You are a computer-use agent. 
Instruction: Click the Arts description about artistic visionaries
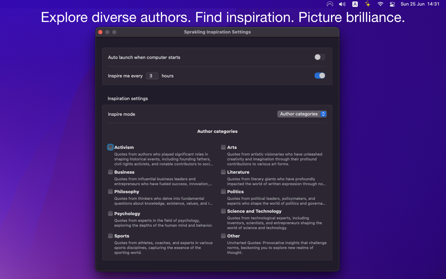point(275,159)
